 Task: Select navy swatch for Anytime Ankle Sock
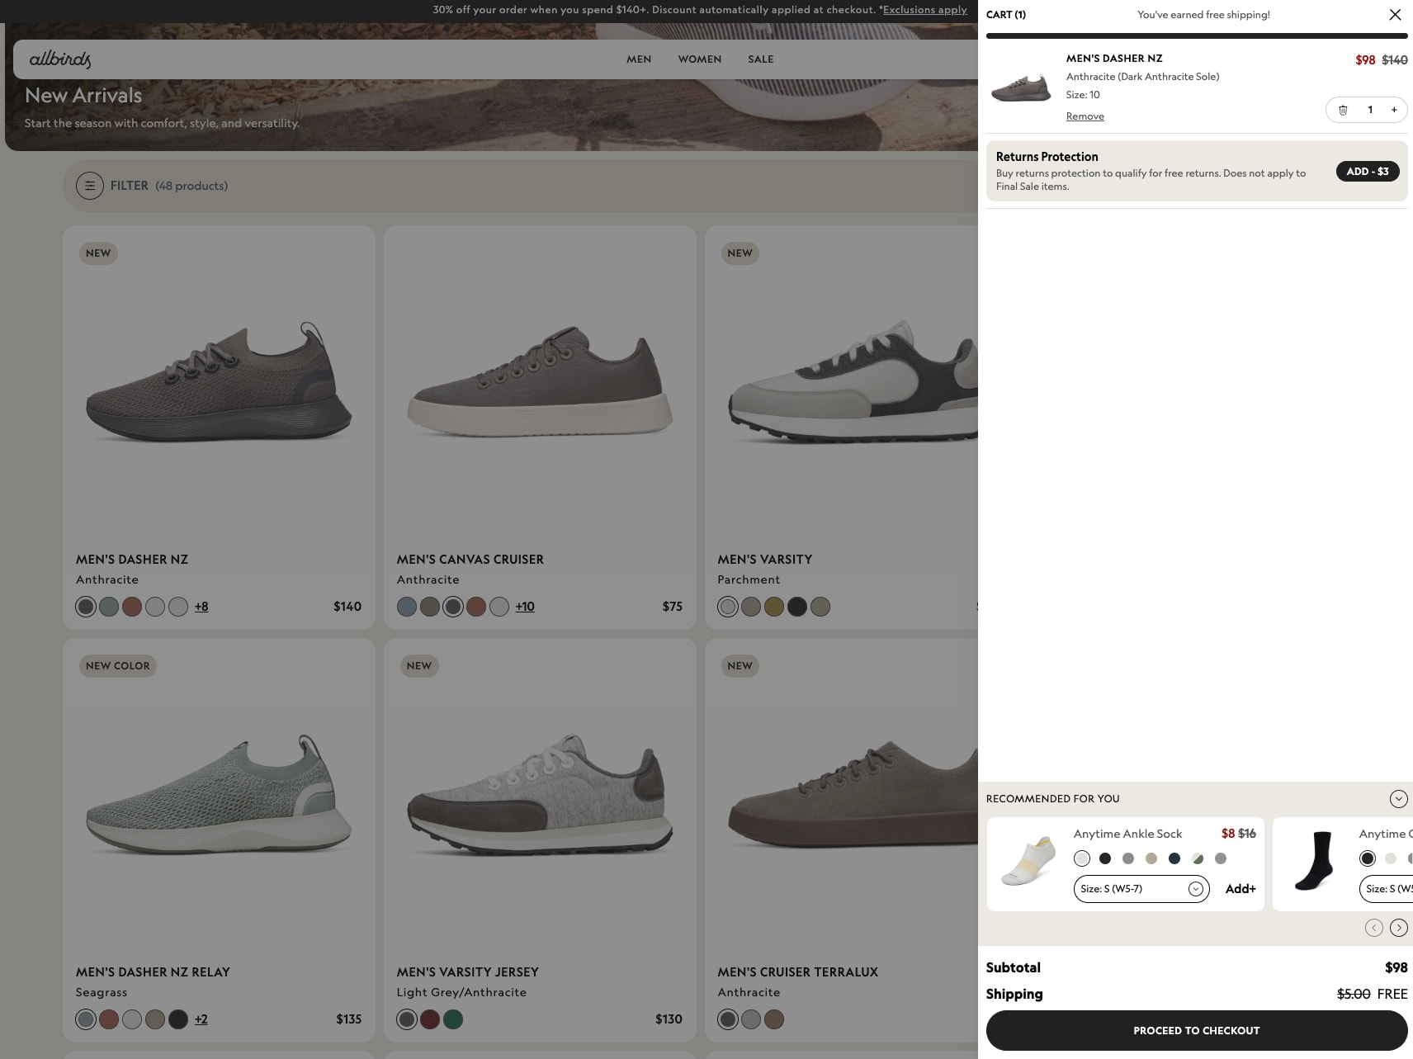coord(1174,858)
